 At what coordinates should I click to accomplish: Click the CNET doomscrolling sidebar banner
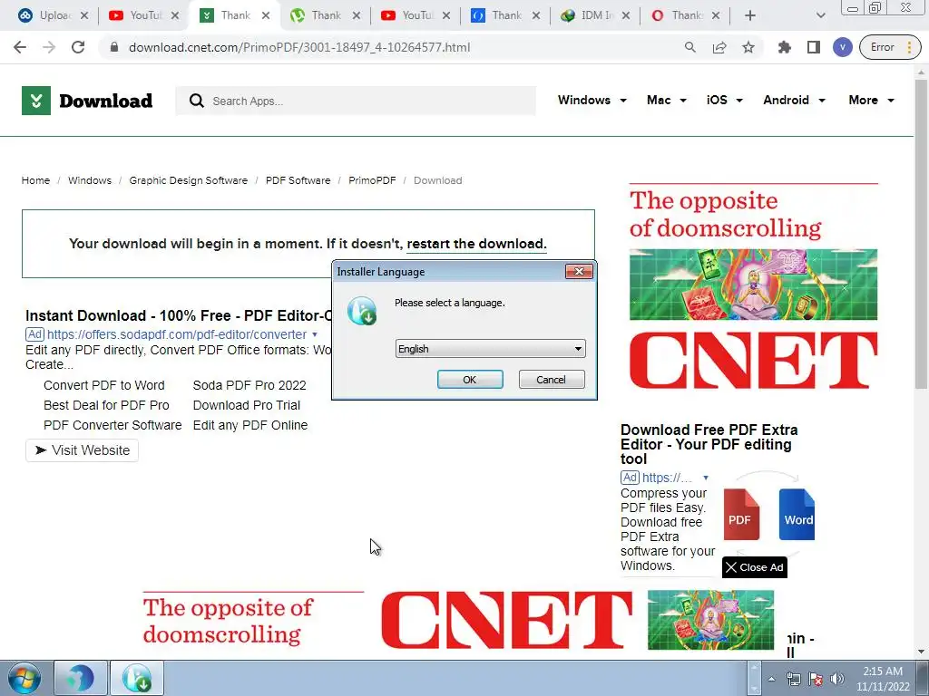[x=753, y=287]
